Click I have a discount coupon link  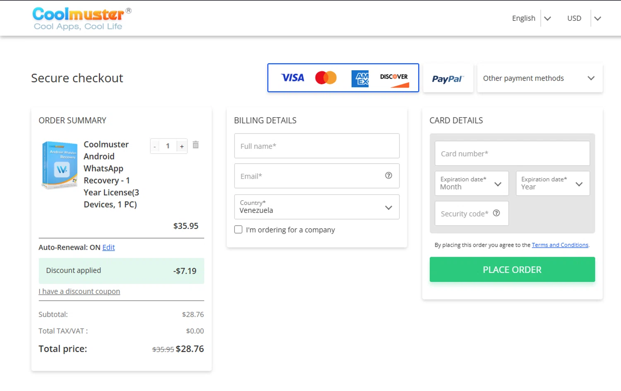point(79,291)
